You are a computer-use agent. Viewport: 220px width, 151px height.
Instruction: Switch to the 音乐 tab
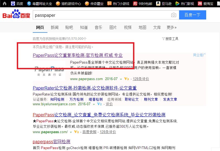(98, 27)
